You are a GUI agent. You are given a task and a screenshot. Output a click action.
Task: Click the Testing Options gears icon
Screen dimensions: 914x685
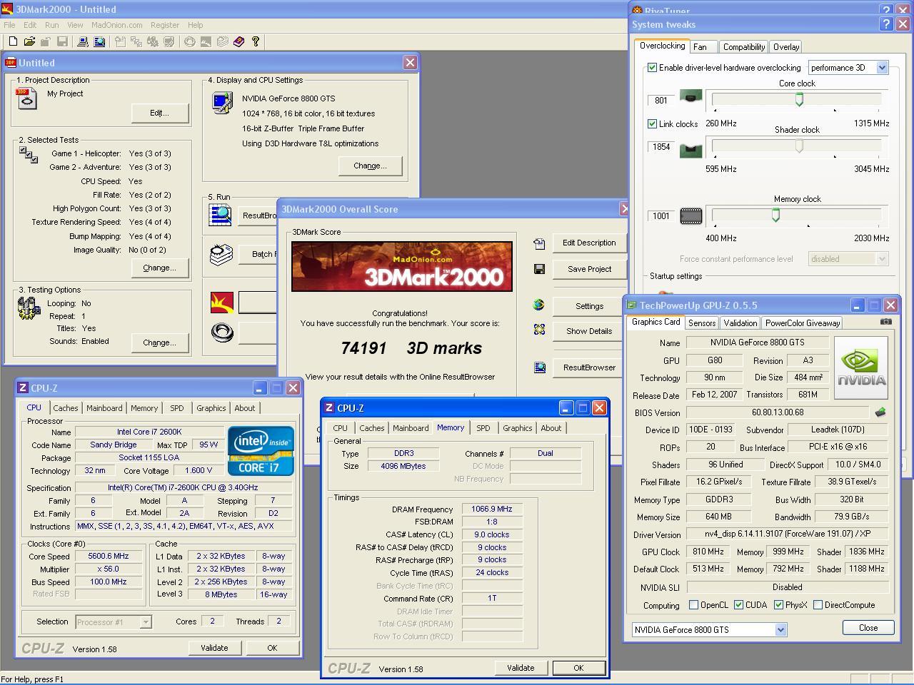point(29,308)
